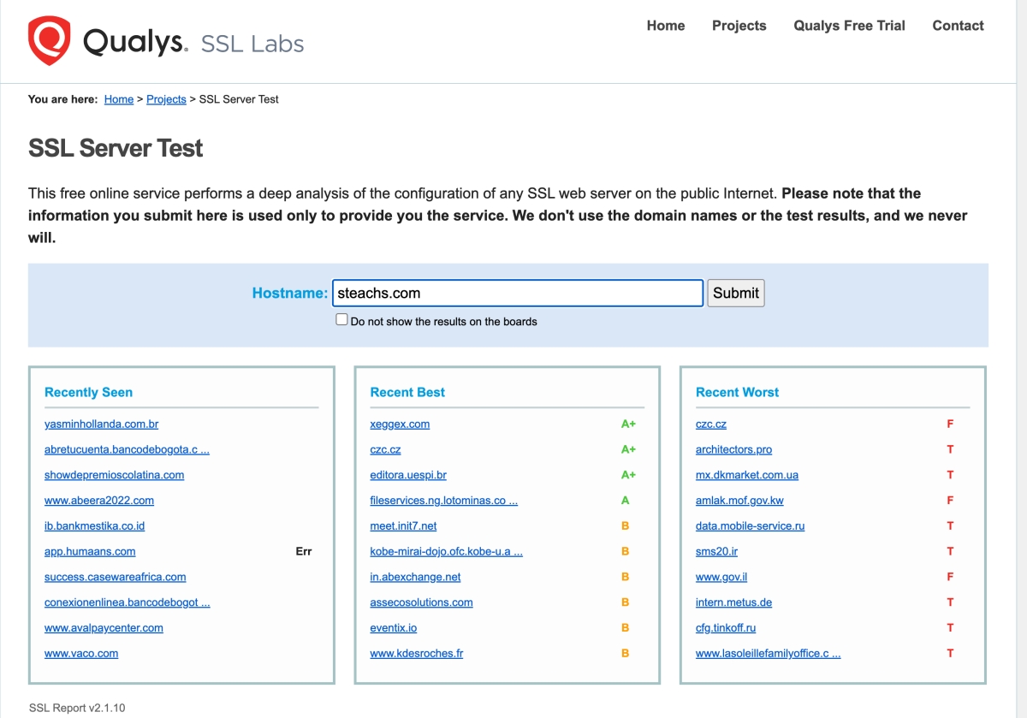Open xeggex.com in Recent Best
1027x718 pixels.
400,424
